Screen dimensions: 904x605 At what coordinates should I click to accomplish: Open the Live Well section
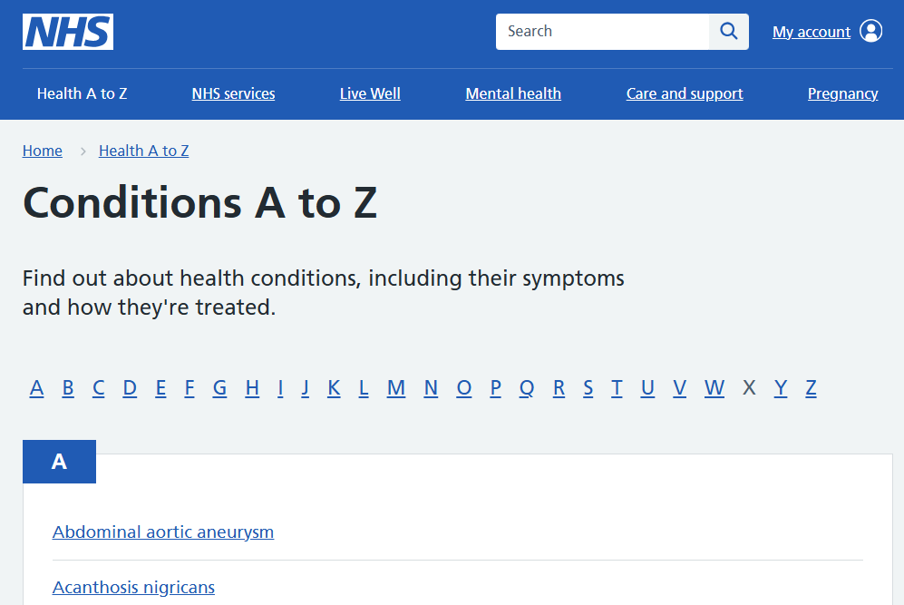click(x=369, y=93)
